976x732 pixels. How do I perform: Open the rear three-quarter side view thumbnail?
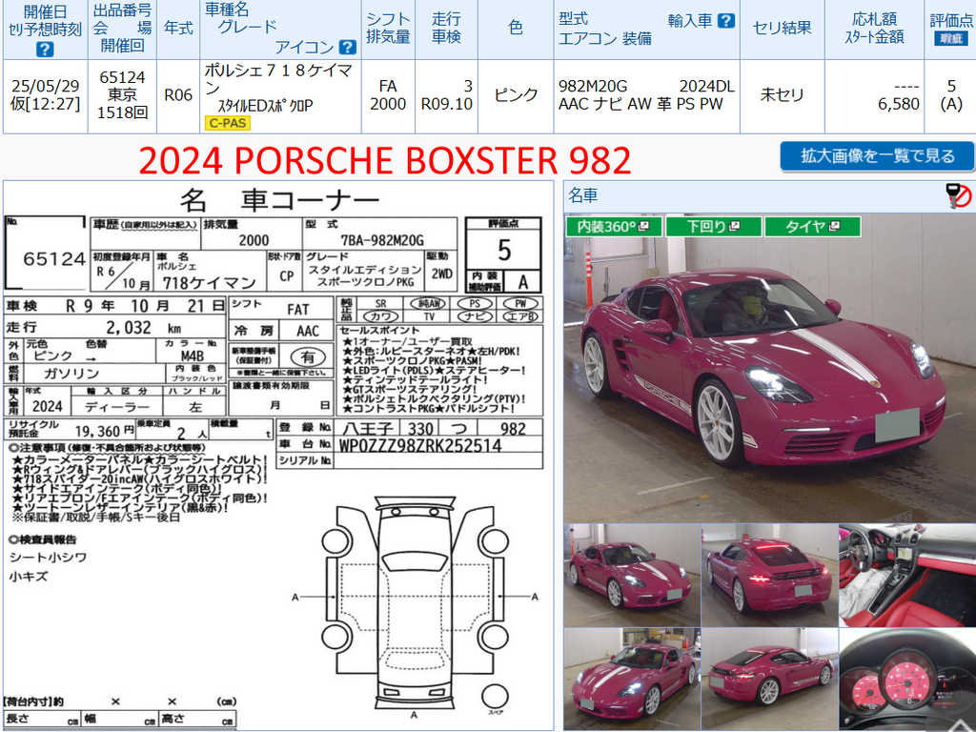coord(769,679)
